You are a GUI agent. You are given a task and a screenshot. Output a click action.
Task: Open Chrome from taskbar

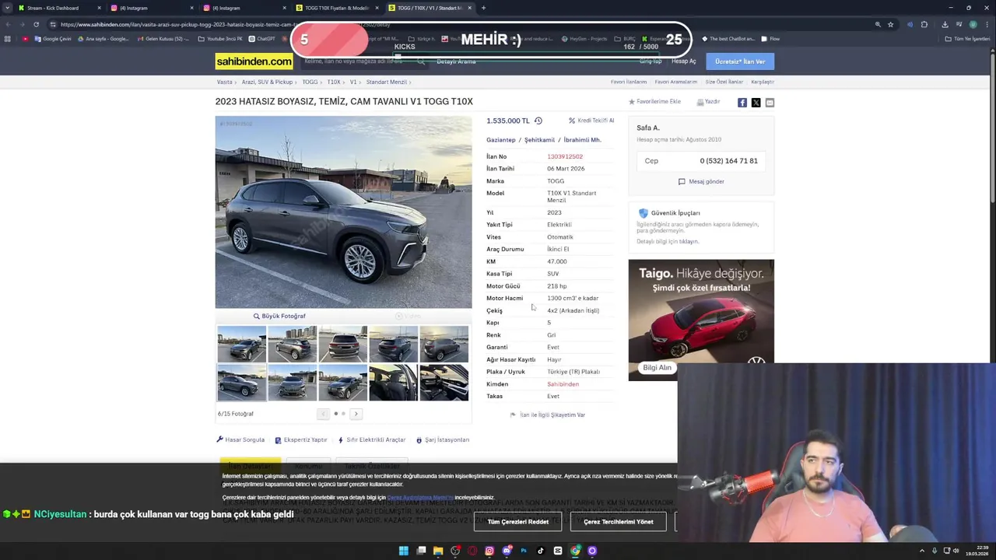pos(575,551)
